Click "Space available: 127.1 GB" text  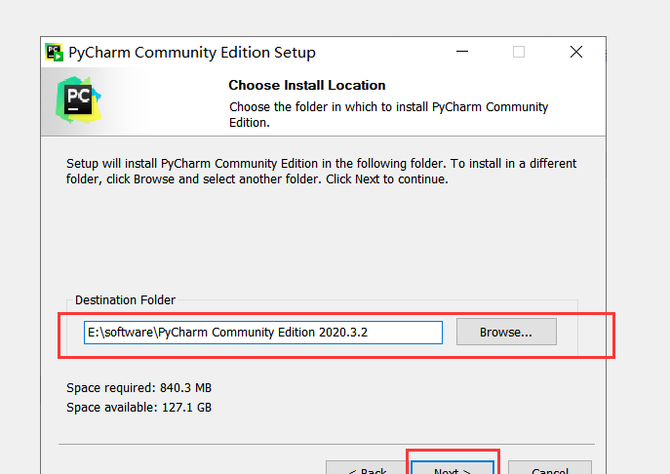click(138, 408)
